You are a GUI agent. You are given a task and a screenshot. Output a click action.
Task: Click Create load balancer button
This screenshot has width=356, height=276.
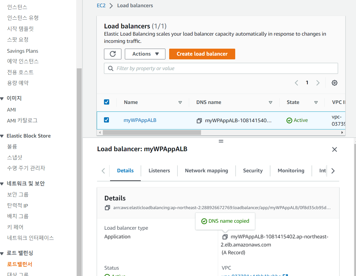point(202,54)
